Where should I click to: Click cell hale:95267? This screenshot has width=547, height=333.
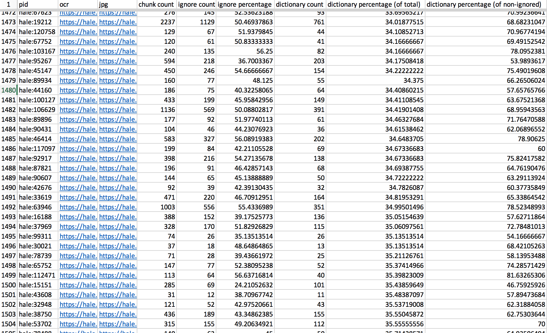tap(38, 61)
